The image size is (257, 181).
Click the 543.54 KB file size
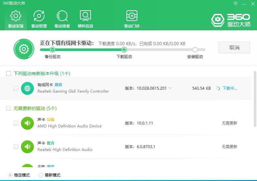(x=202, y=88)
